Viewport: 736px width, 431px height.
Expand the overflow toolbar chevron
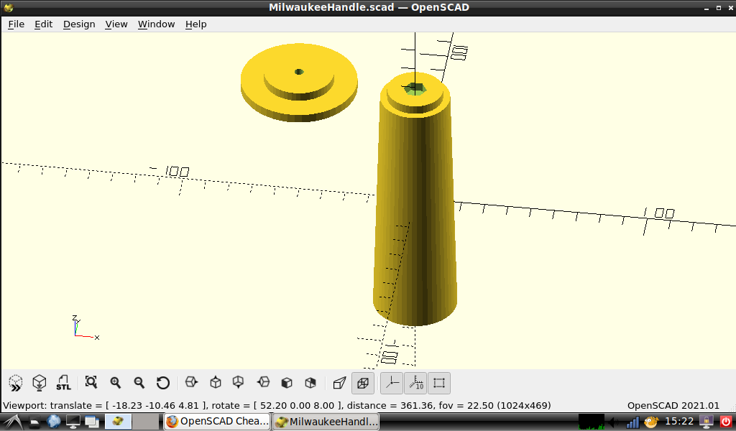[14, 383]
